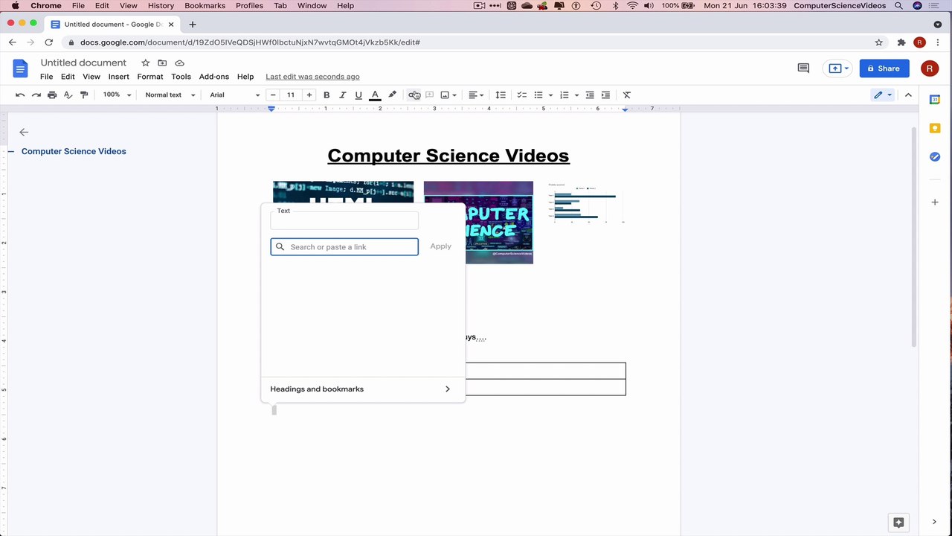Click the link Text input field
Image resolution: width=952 pixels, height=536 pixels.
pyautogui.click(x=344, y=220)
